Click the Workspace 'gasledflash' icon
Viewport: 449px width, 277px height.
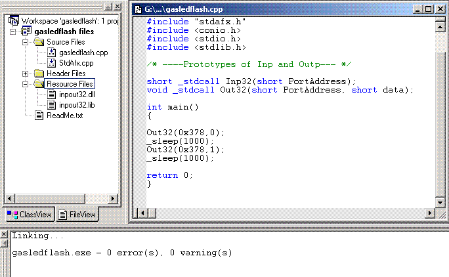[x=14, y=21]
